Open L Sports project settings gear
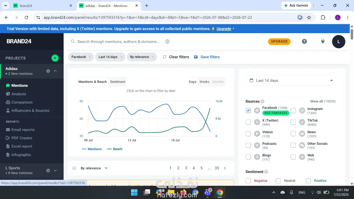 pyautogui.click(x=48, y=171)
